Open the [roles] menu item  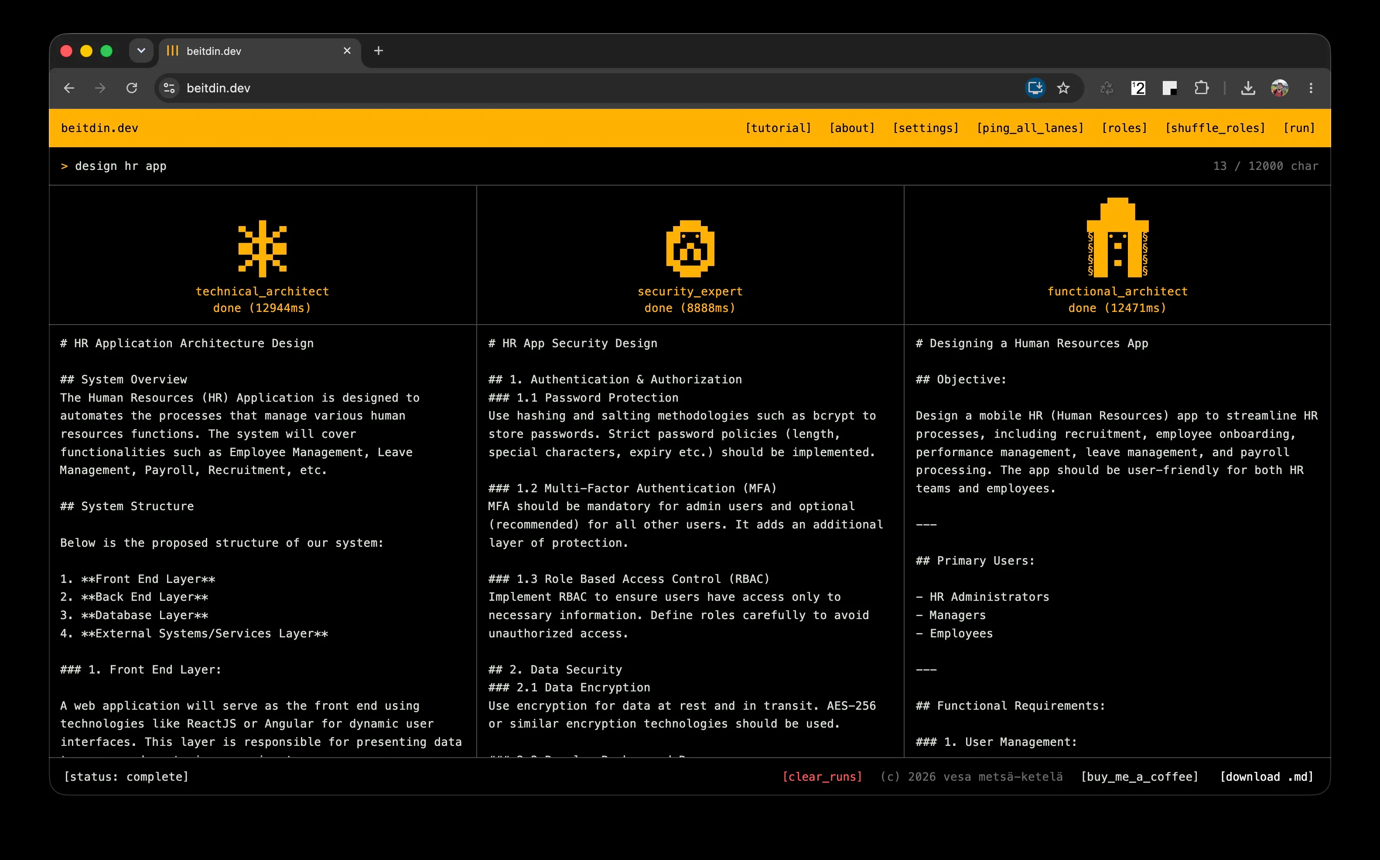(x=1124, y=128)
